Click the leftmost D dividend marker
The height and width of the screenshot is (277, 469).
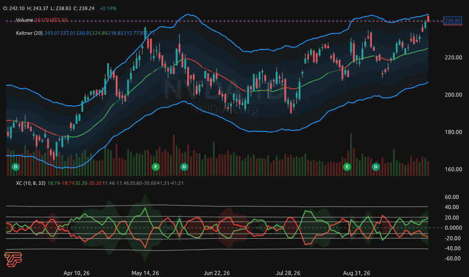[x=16, y=167]
